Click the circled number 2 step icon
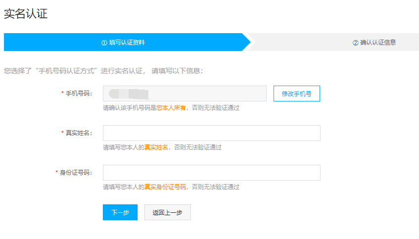Image resolution: width=419 pixels, height=239 pixels. 355,43
